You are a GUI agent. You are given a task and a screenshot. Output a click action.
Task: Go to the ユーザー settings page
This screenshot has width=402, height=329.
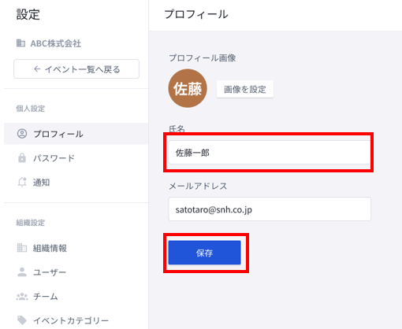(x=76, y=272)
